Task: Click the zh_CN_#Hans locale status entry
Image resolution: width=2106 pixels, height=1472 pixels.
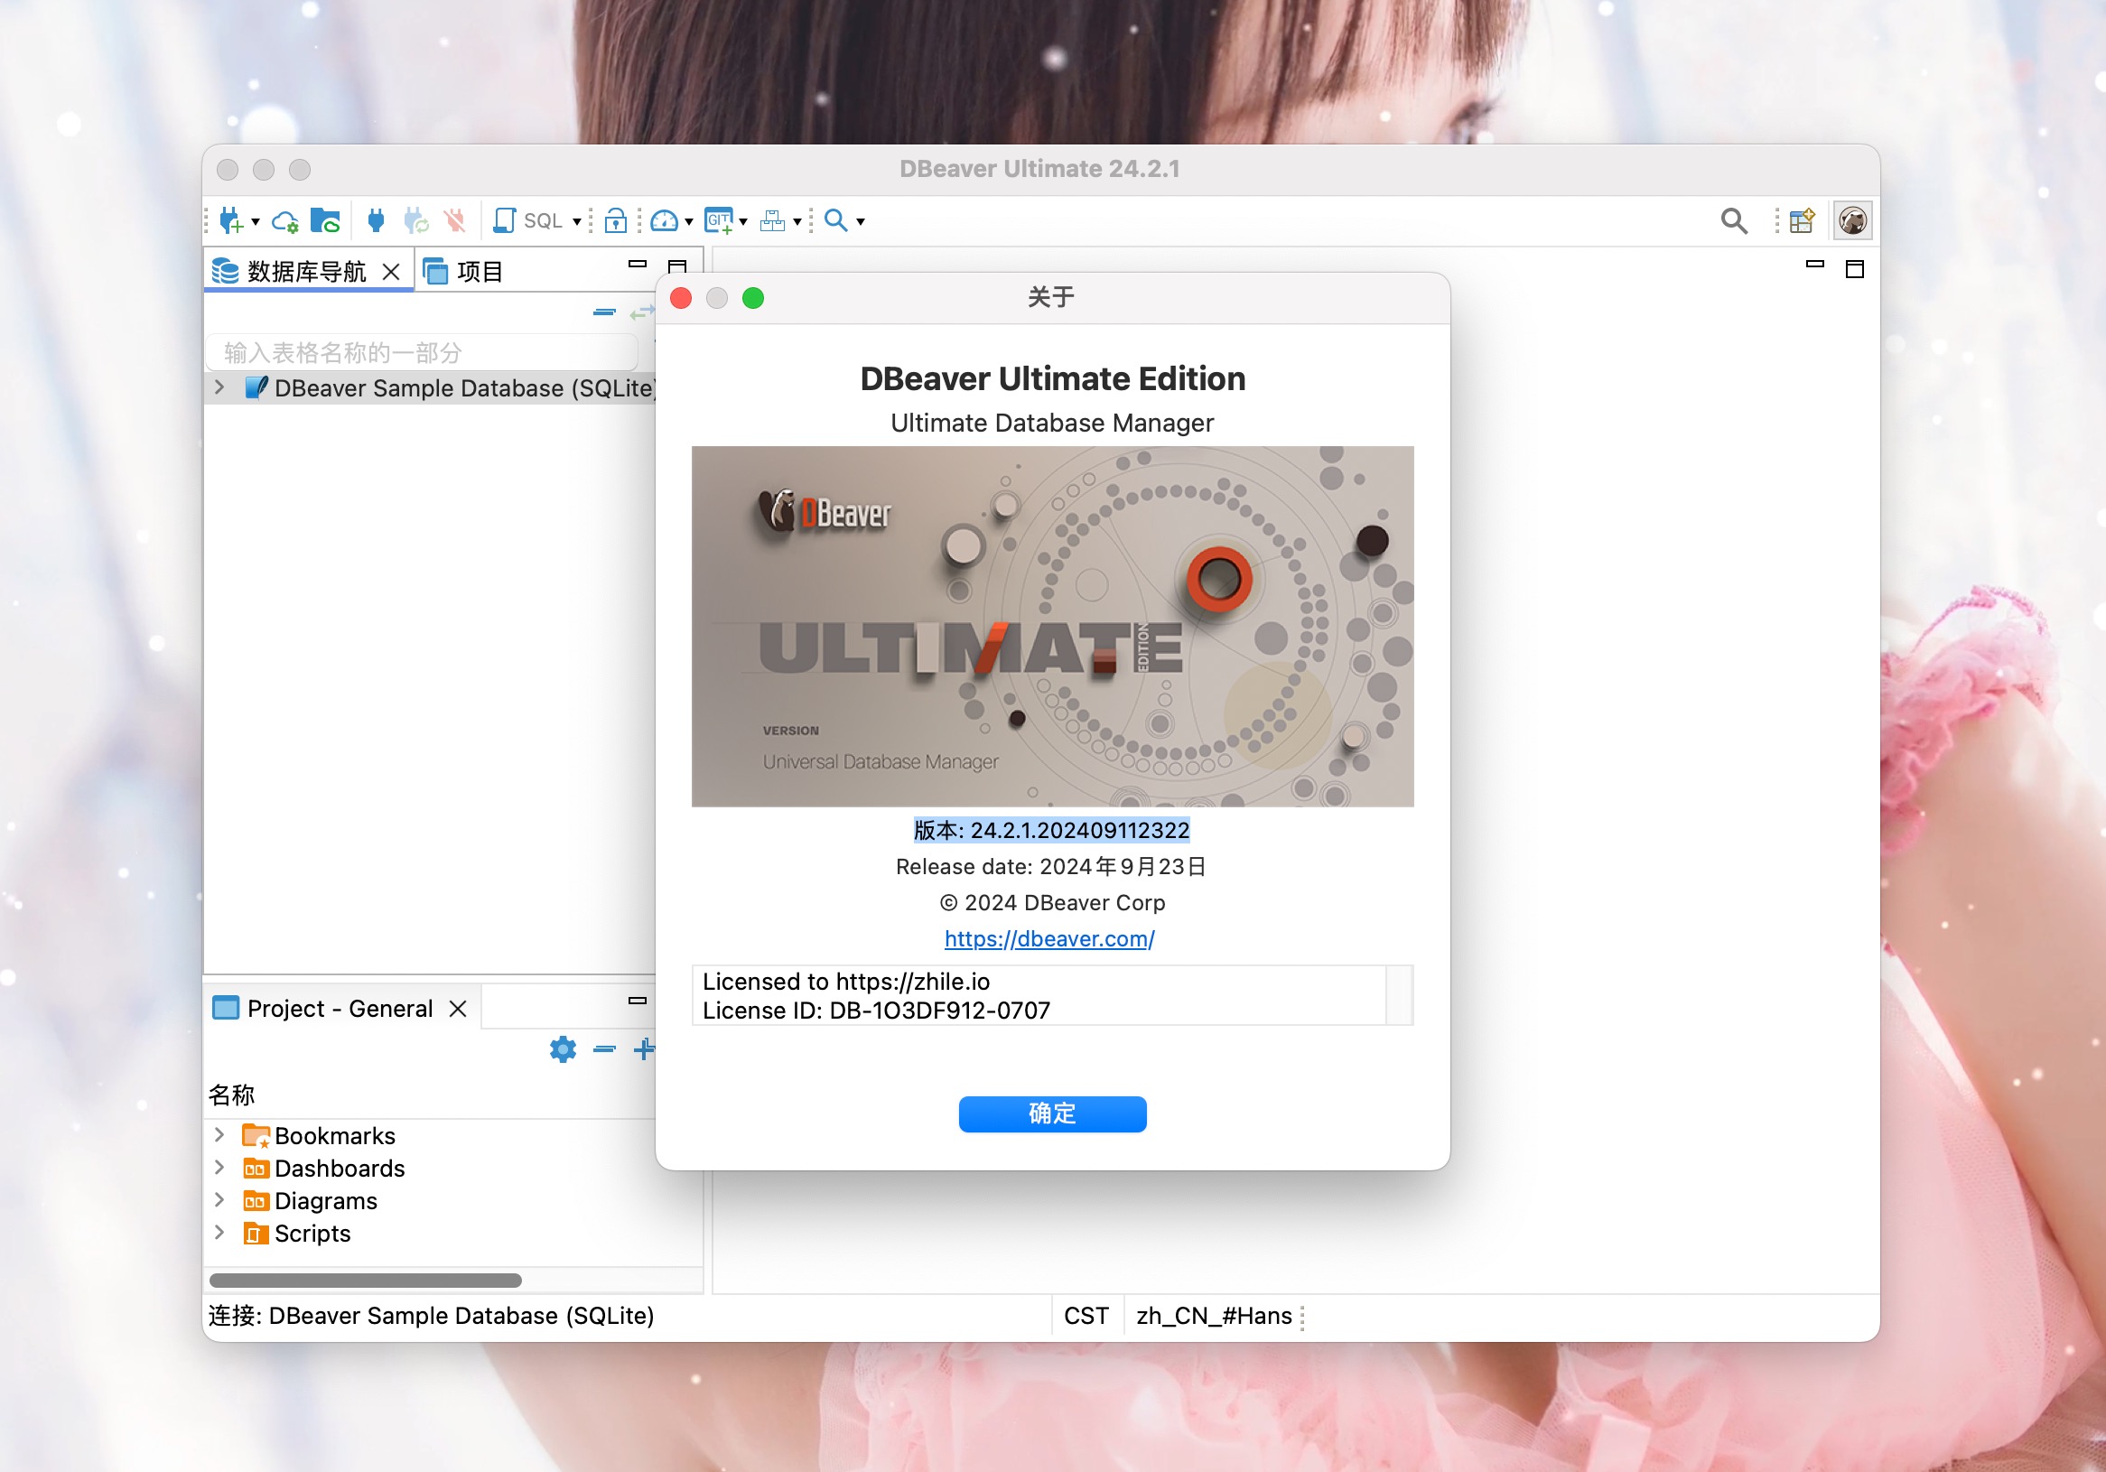Action: point(1214,1316)
